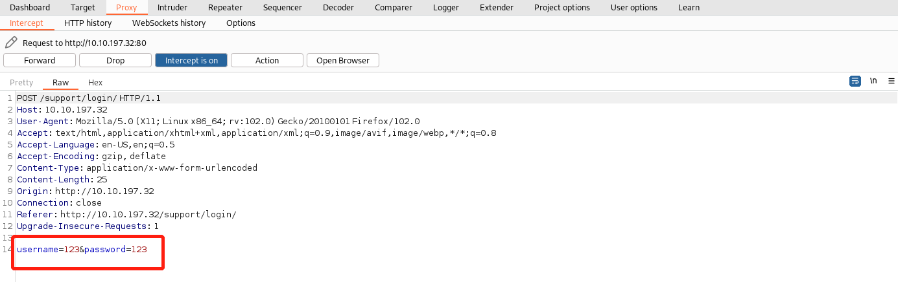Switch to the HTTP history sub-tab
898x282 pixels.
click(88, 23)
